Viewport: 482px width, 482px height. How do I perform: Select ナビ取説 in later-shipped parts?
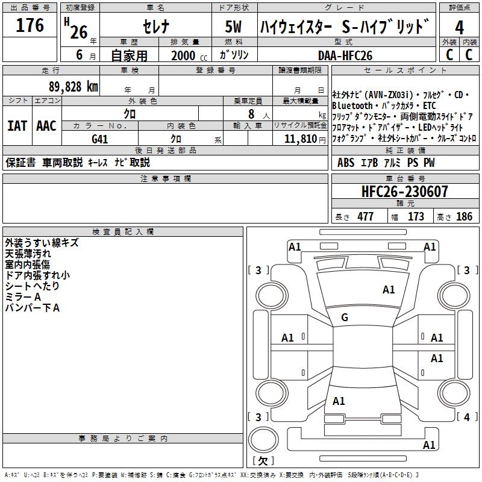pos(132,162)
